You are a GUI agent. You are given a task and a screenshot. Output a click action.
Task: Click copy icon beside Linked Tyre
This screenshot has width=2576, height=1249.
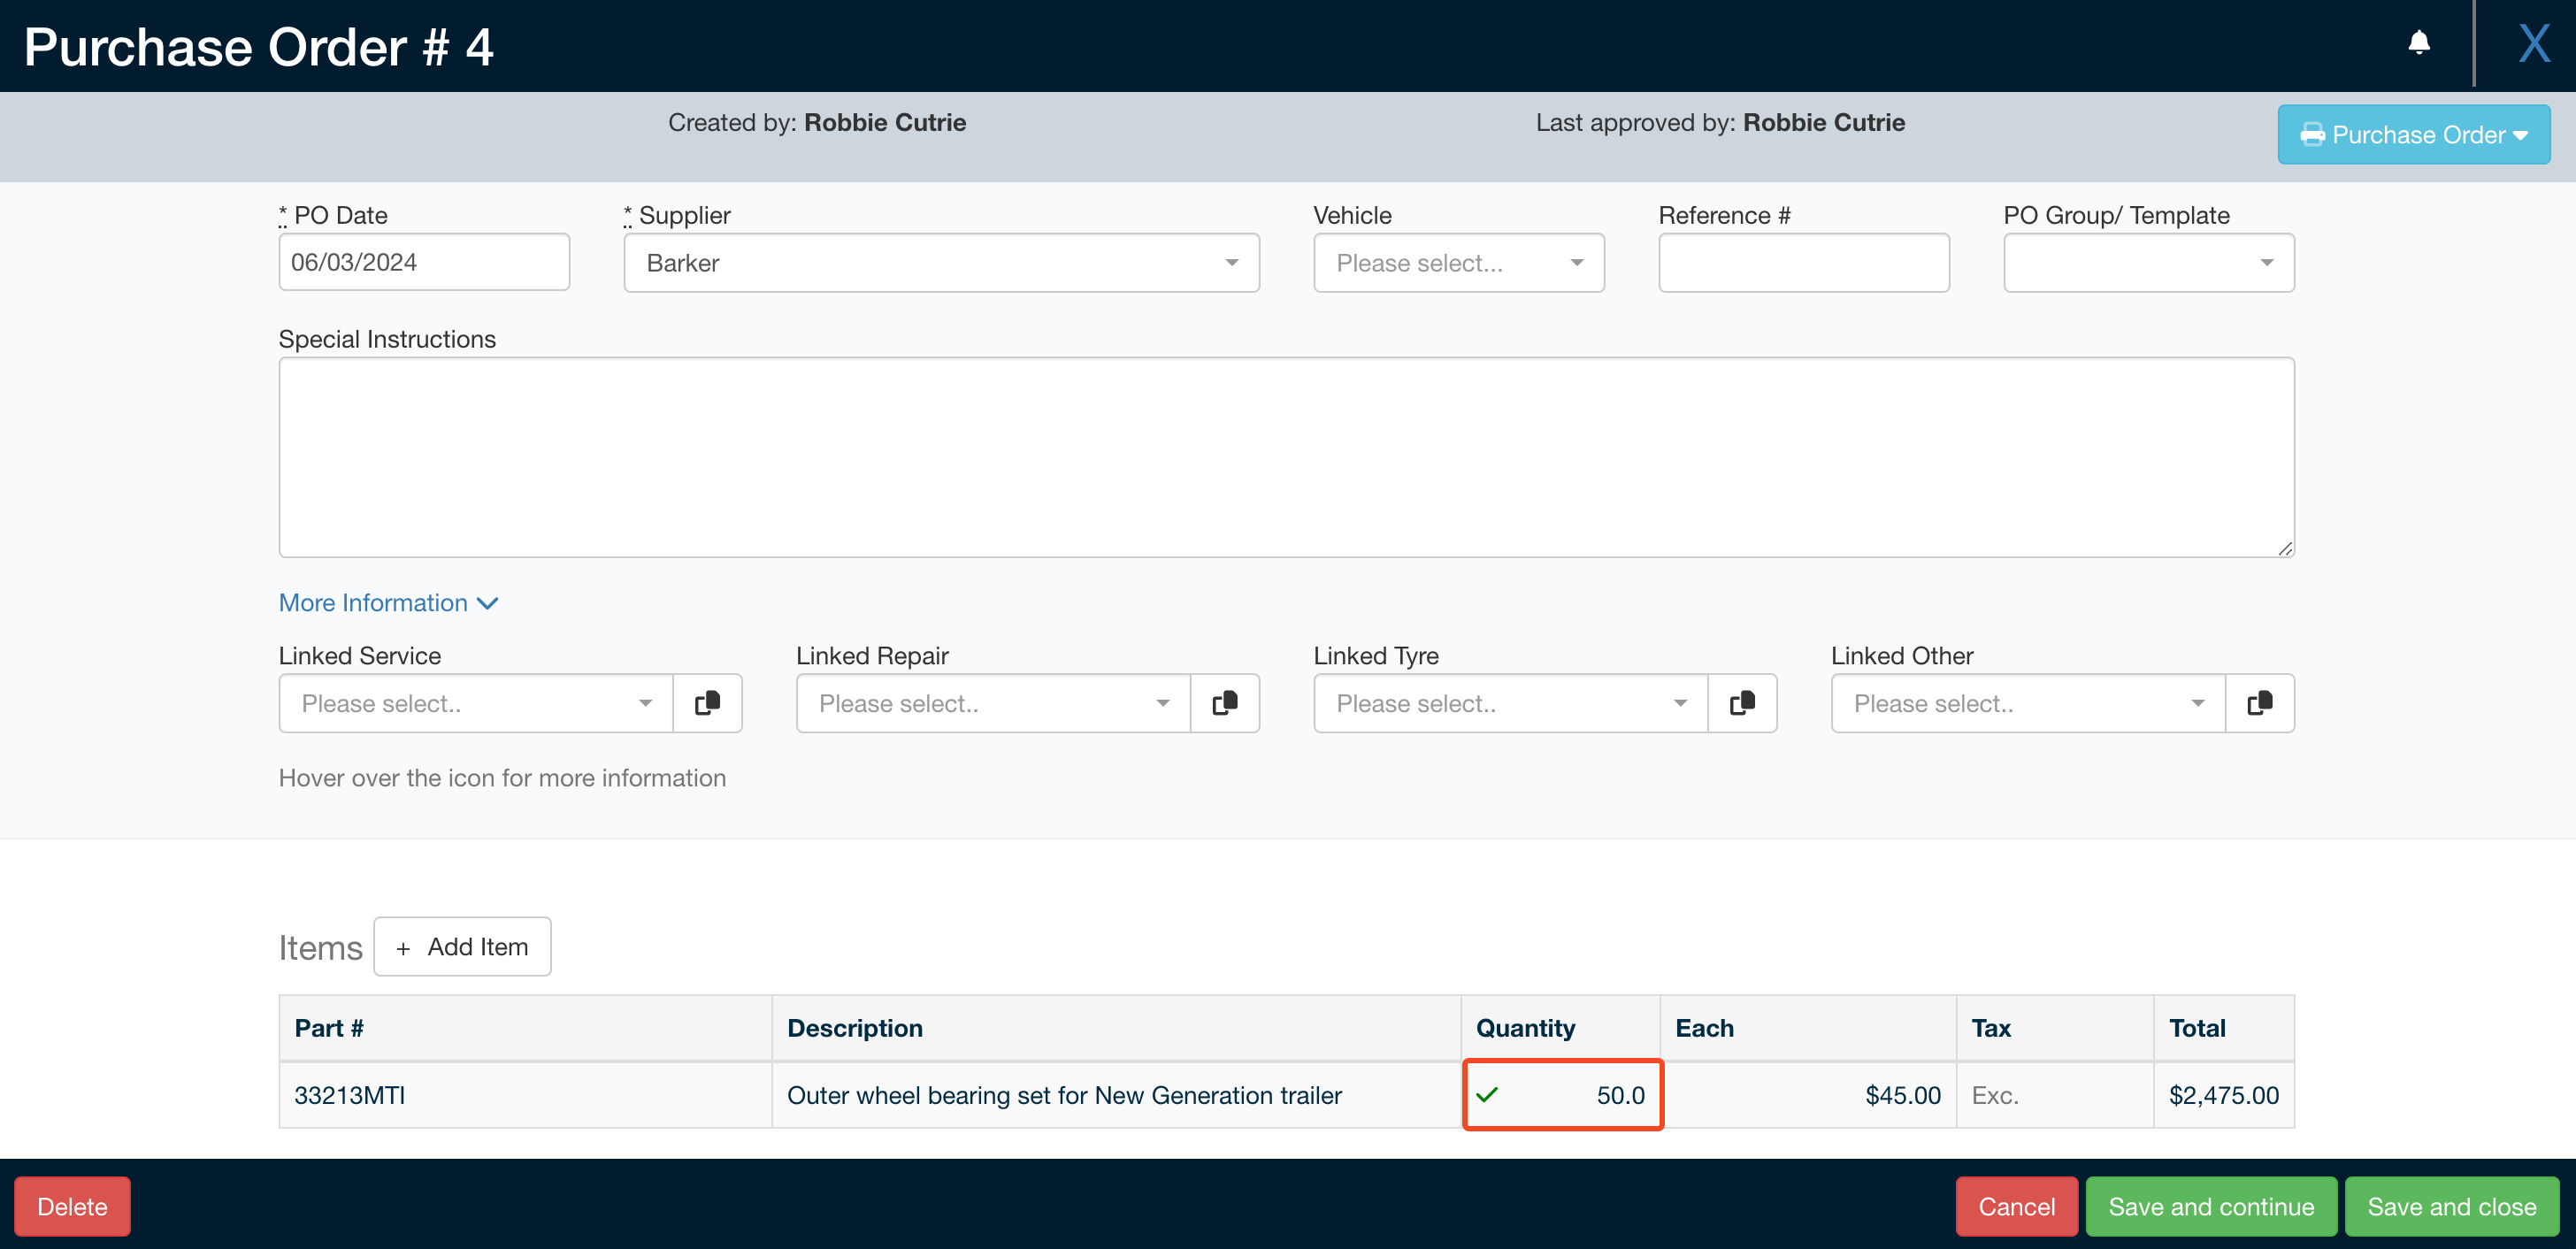1742,703
